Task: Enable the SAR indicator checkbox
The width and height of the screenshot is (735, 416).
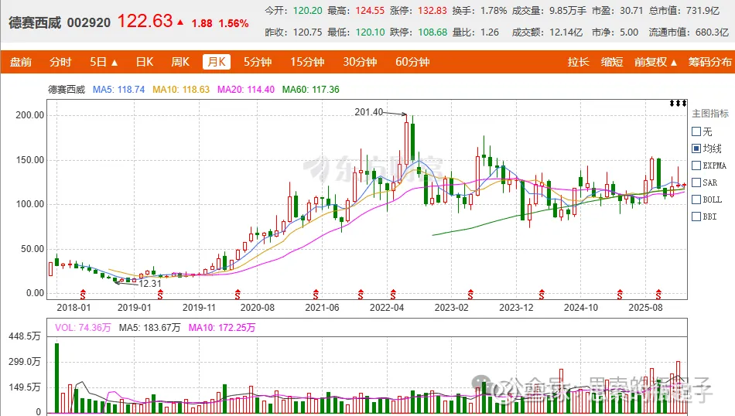Action: pos(696,182)
